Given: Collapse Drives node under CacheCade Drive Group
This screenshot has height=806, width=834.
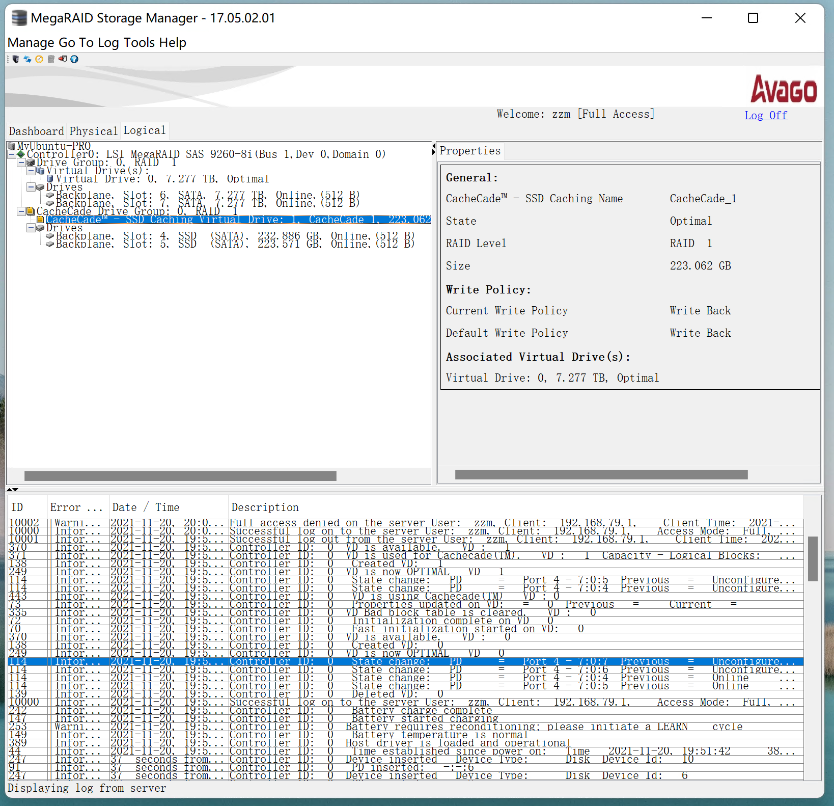Looking at the screenshot, I should (x=31, y=228).
